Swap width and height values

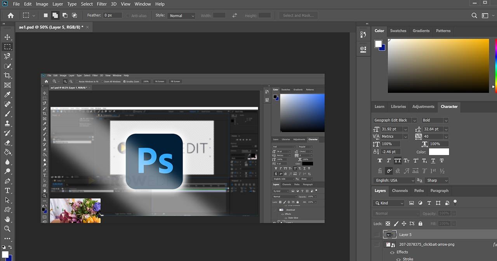click(x=235, y=15)
